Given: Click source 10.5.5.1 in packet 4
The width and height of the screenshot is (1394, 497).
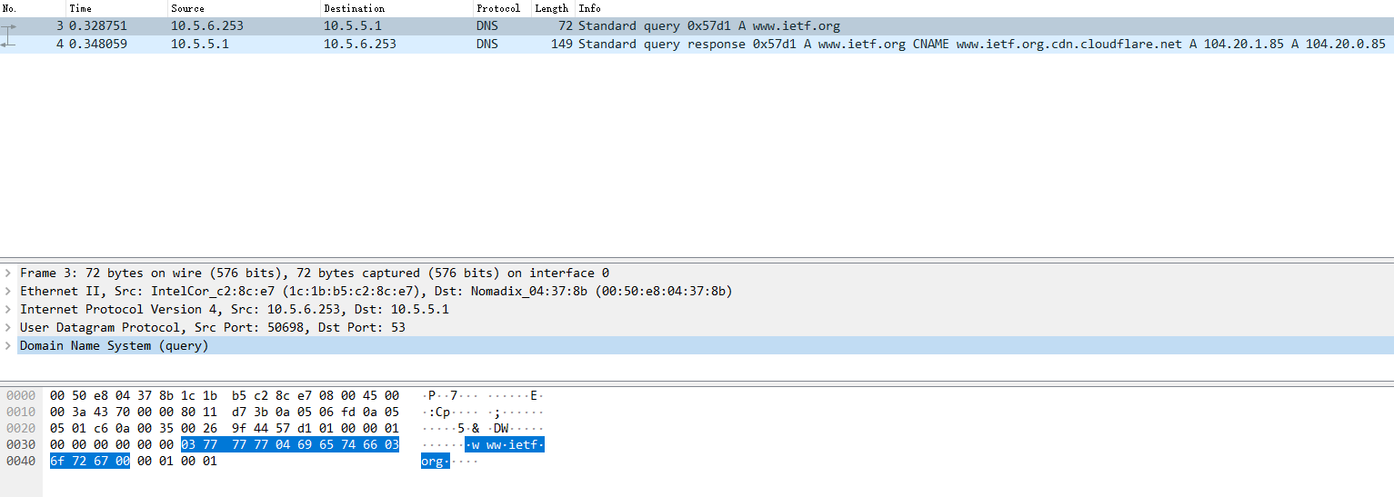Looking at the screenshot, I should [200, 44].
